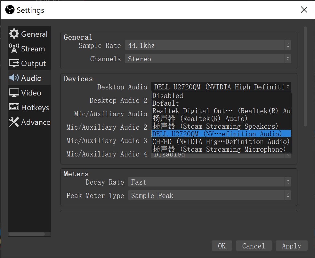Click the Video display icon

pos(14,93)
